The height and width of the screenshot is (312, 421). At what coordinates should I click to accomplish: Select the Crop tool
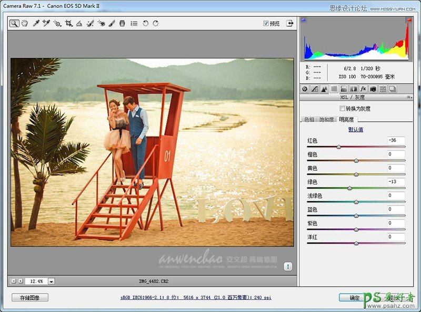68,24
